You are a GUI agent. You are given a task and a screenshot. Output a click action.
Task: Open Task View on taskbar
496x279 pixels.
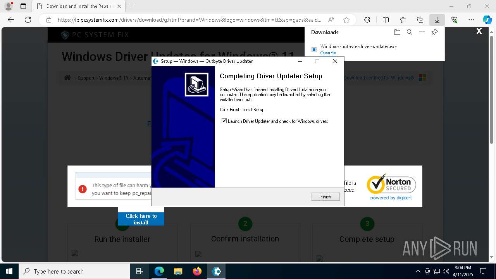[x=139, y=271]
